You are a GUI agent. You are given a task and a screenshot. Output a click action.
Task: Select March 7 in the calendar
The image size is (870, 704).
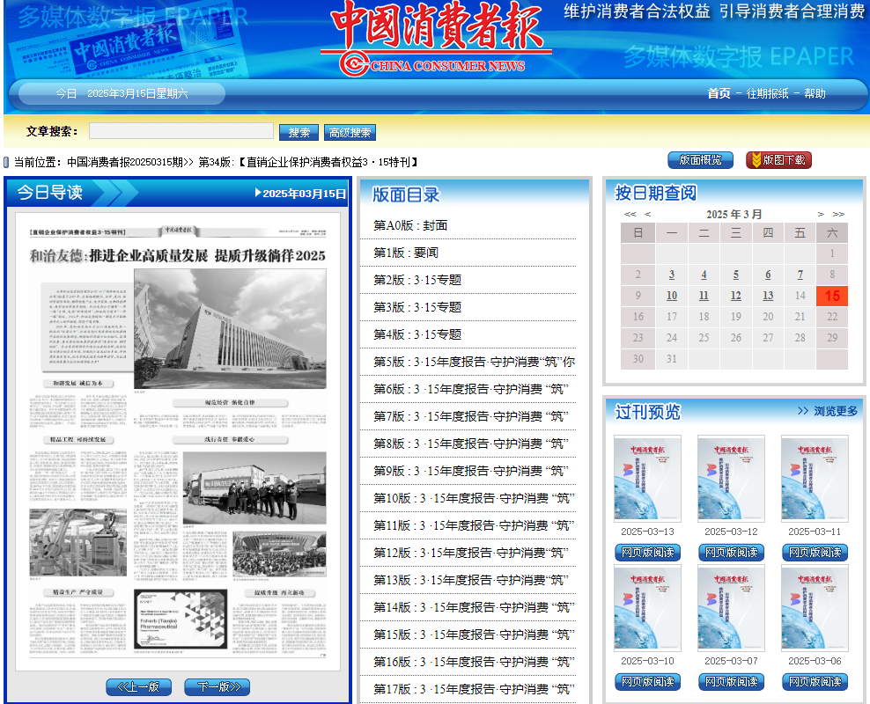(x=800, y=275)
